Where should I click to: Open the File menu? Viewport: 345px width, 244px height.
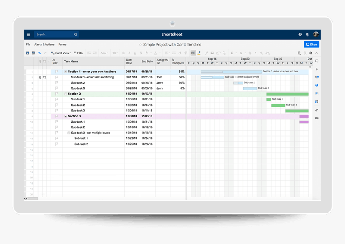28,44
